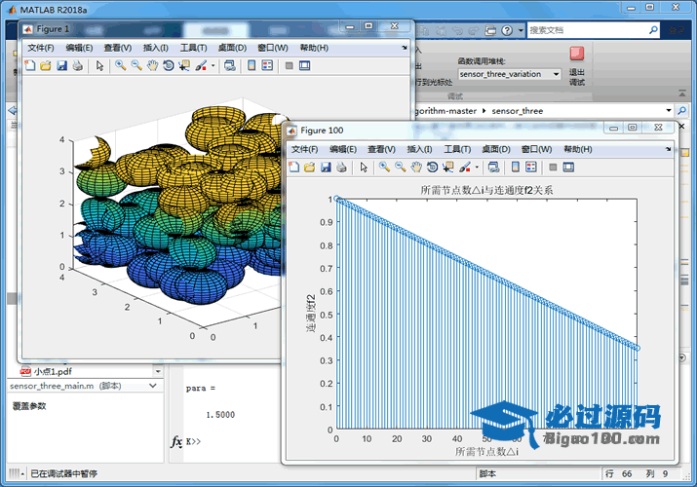Toggle Insert Colorbar in Figure 100
Viewport: 697px width, 487px height.
tap(515, 168)
